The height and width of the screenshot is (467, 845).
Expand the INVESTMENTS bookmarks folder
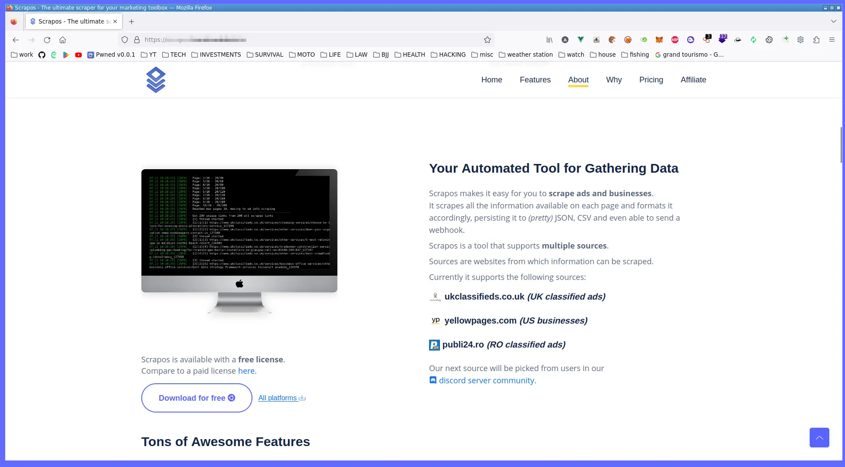(x=216, y=55)
